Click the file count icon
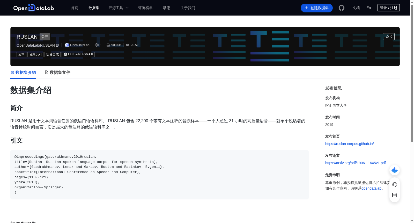The width and height of the screenshot is (414, 223). tap(97, 45)
